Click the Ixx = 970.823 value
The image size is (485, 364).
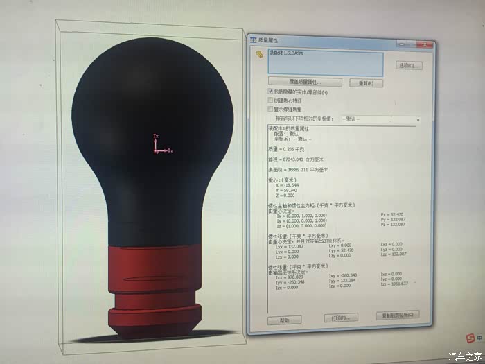pyautogui.click(x=290, y=277)
